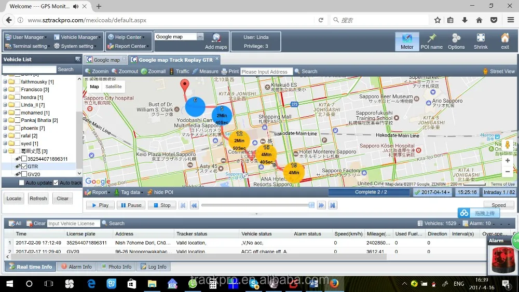Open the Report Center menu
The image size is (519, 292).
(x=129, y=46)
